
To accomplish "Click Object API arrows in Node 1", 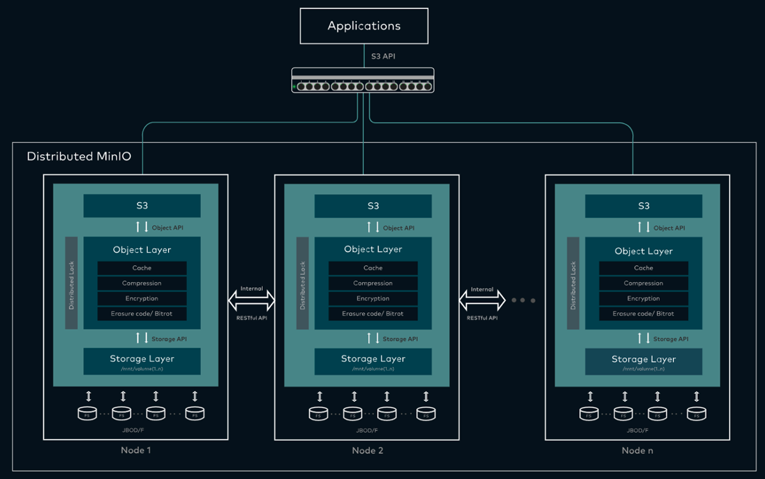I will pyautogui.click(x=142, y=227).
